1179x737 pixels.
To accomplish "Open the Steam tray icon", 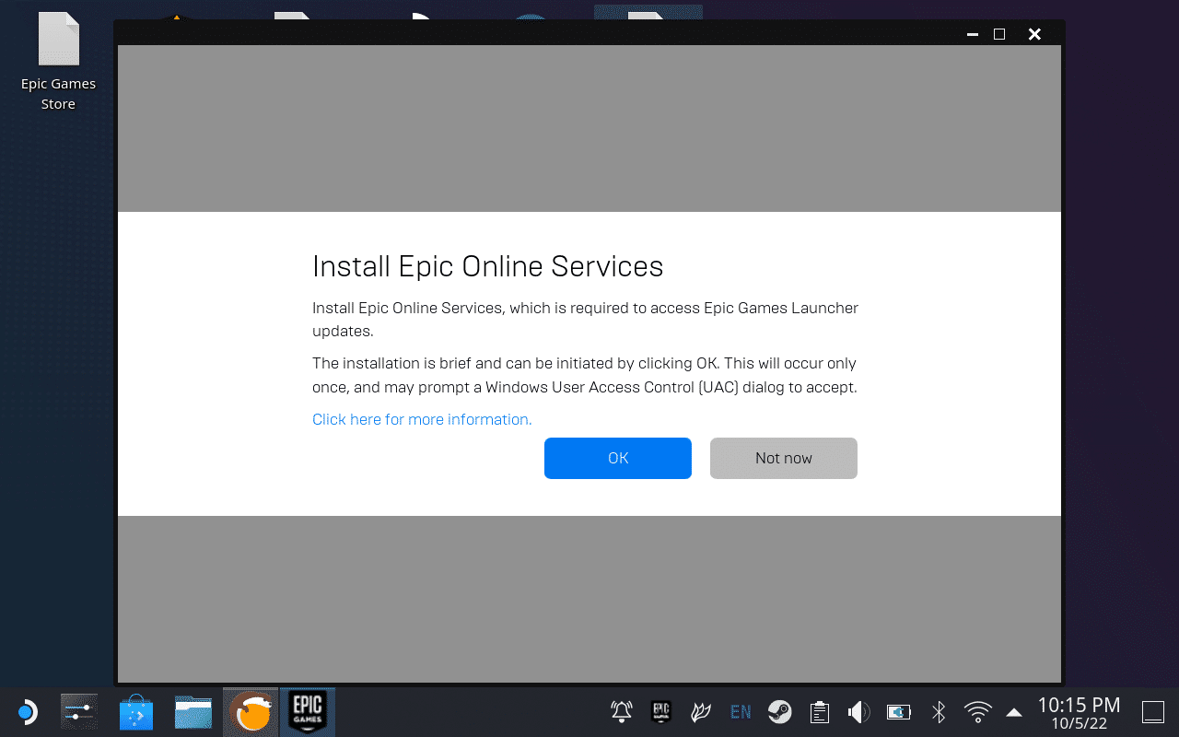I will (780, 712).
